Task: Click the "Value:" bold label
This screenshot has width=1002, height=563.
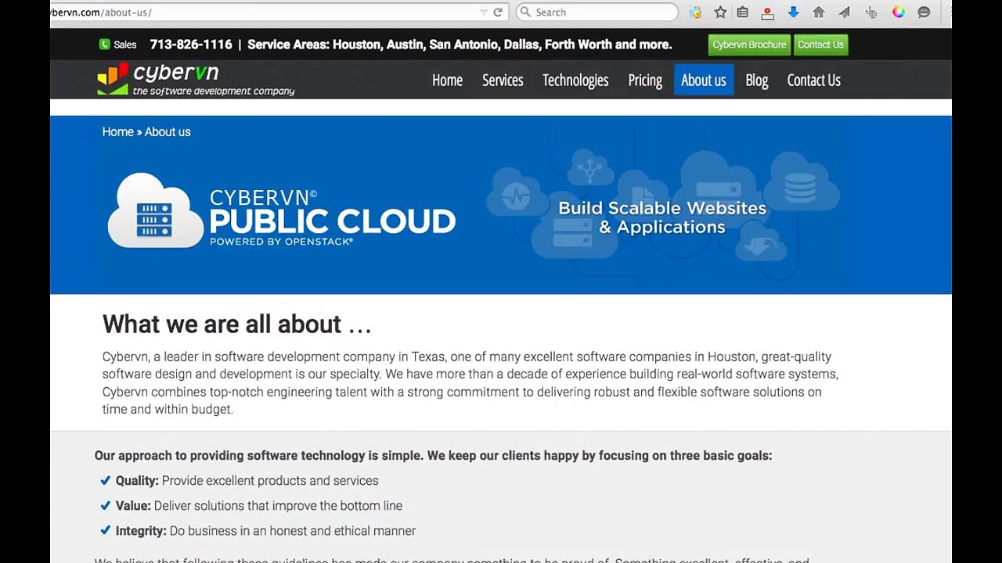Action: coord(133,506)
